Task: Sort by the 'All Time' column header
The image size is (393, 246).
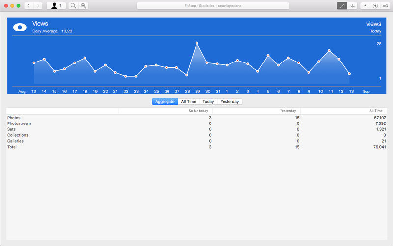Action: coord(343,111)
